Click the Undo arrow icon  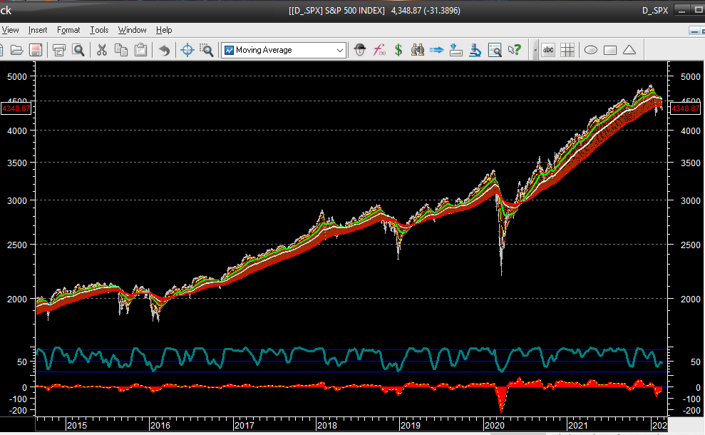165,50
